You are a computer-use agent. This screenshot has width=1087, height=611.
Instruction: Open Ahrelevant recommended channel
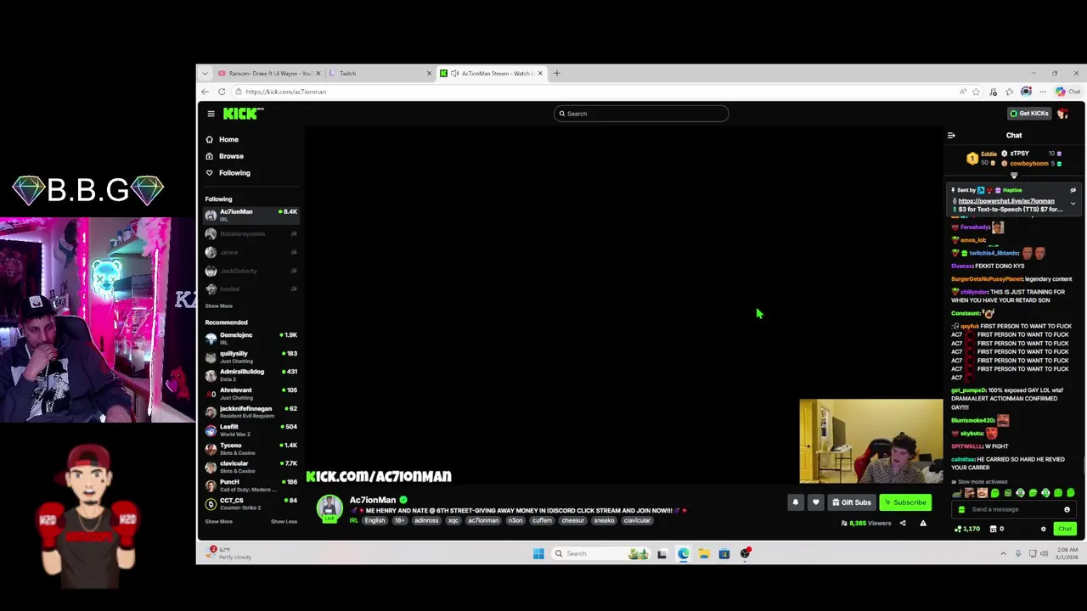(x=251, y=393)
